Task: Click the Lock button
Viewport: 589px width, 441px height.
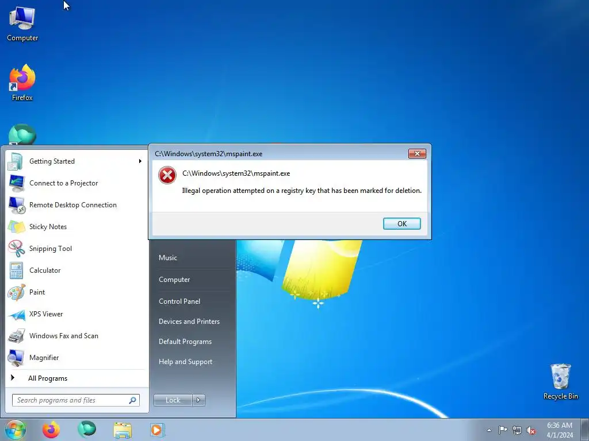Action: coord(173,400)
